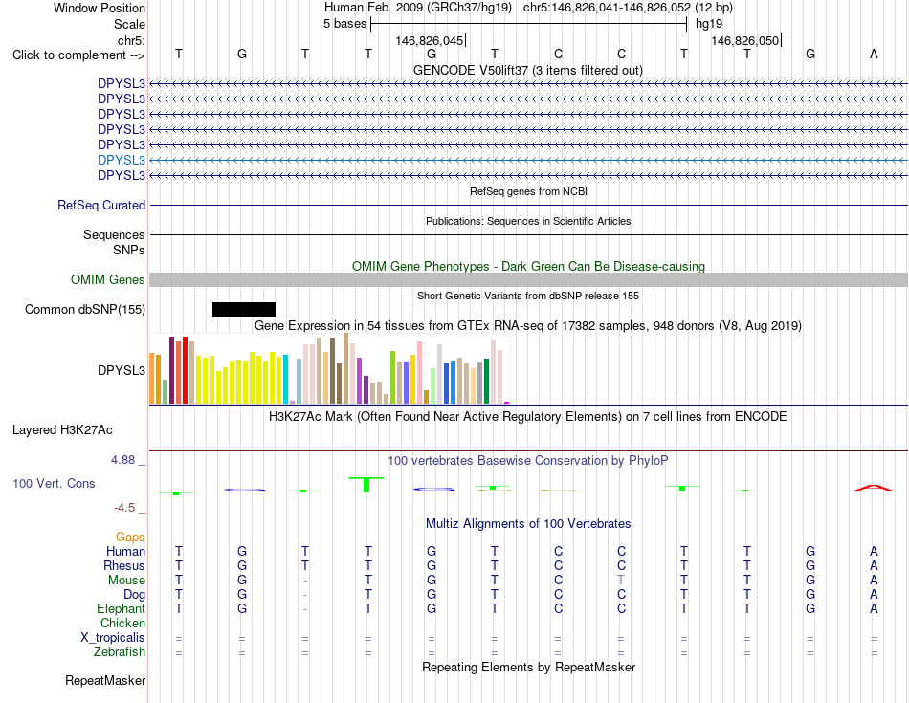Click the 146,826,045 position marker
The height and width of the screenshot is (703, 909).
(430, 40)
